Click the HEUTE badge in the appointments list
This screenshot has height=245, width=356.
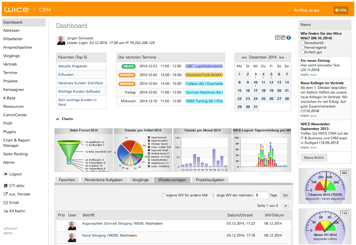click(128, 66)
